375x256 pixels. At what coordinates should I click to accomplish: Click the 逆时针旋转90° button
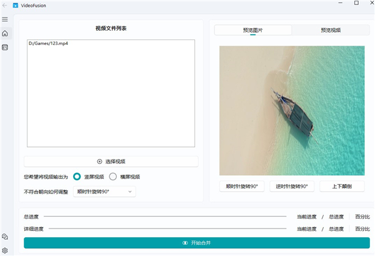click(291, 187)
